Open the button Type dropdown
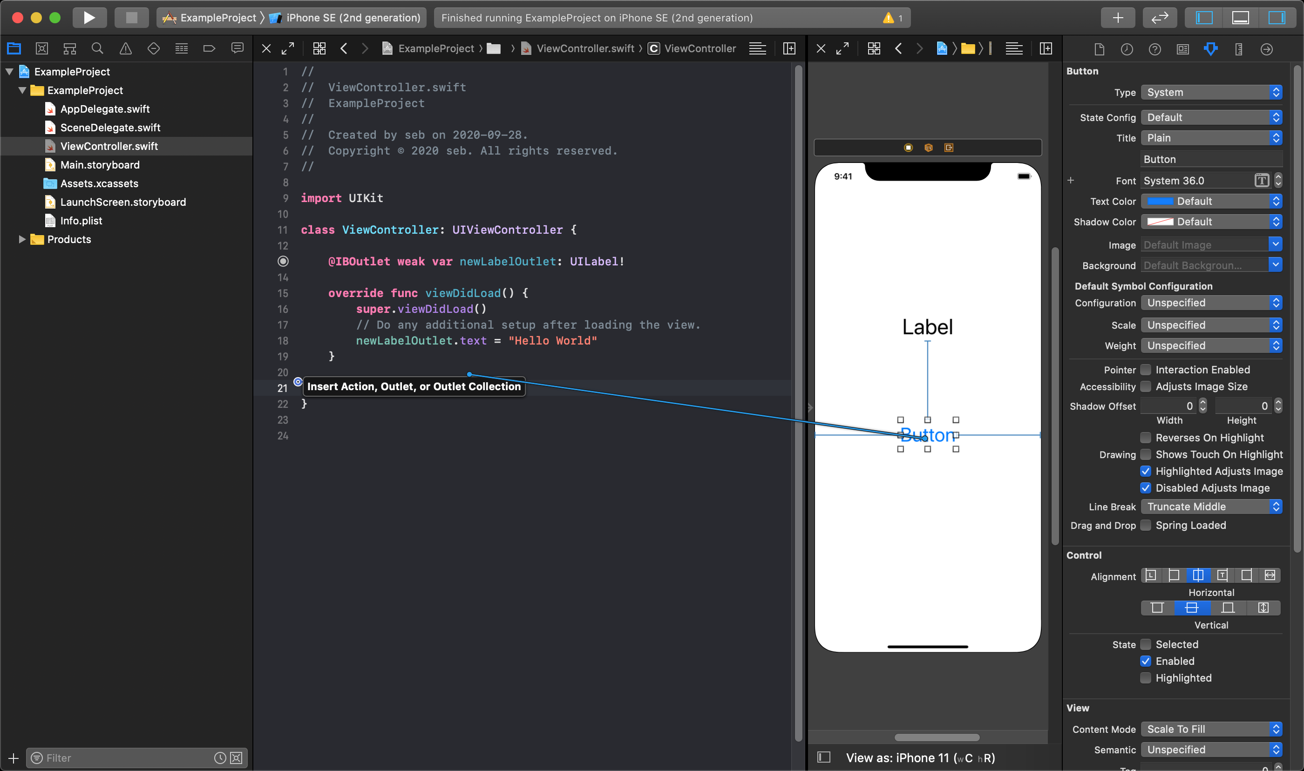This screenshot has height=771, width=1304. (x=1211, y=93)
